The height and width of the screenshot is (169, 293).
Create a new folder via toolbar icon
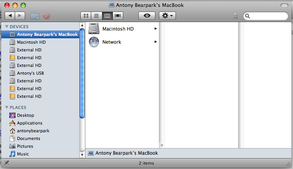pos(35,16)
